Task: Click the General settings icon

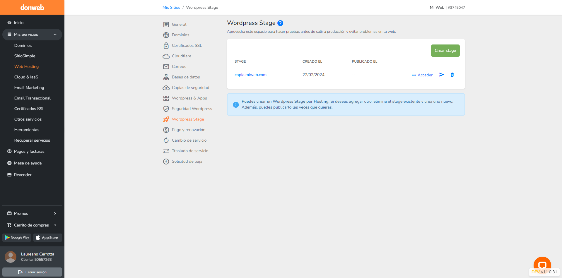Action: (x=166, y=25)
